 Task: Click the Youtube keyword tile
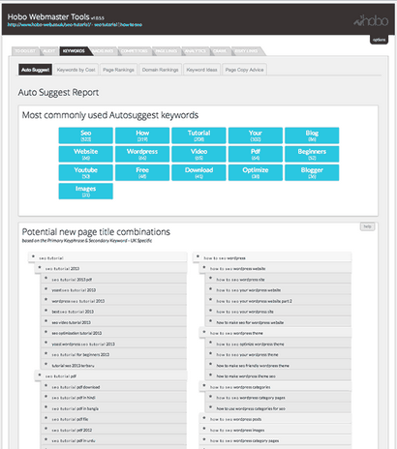tap(86, 172)
